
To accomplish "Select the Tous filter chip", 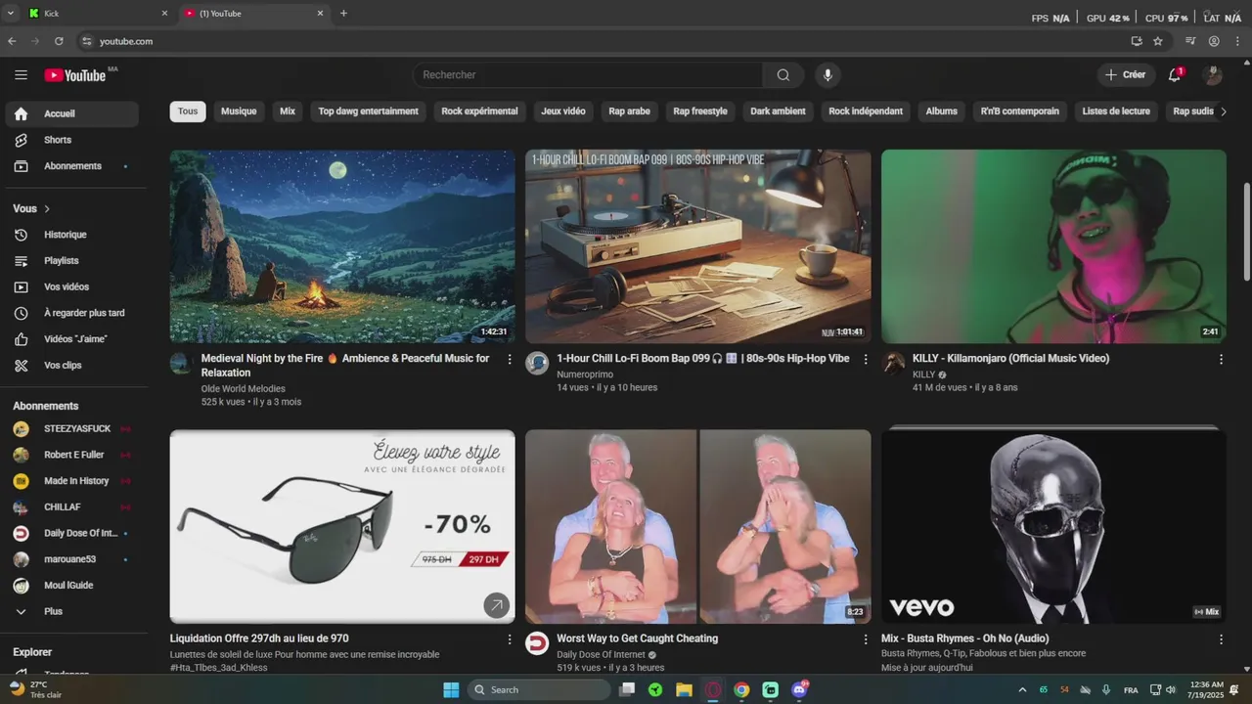I will pyautogui.click(x=188, y=111).
